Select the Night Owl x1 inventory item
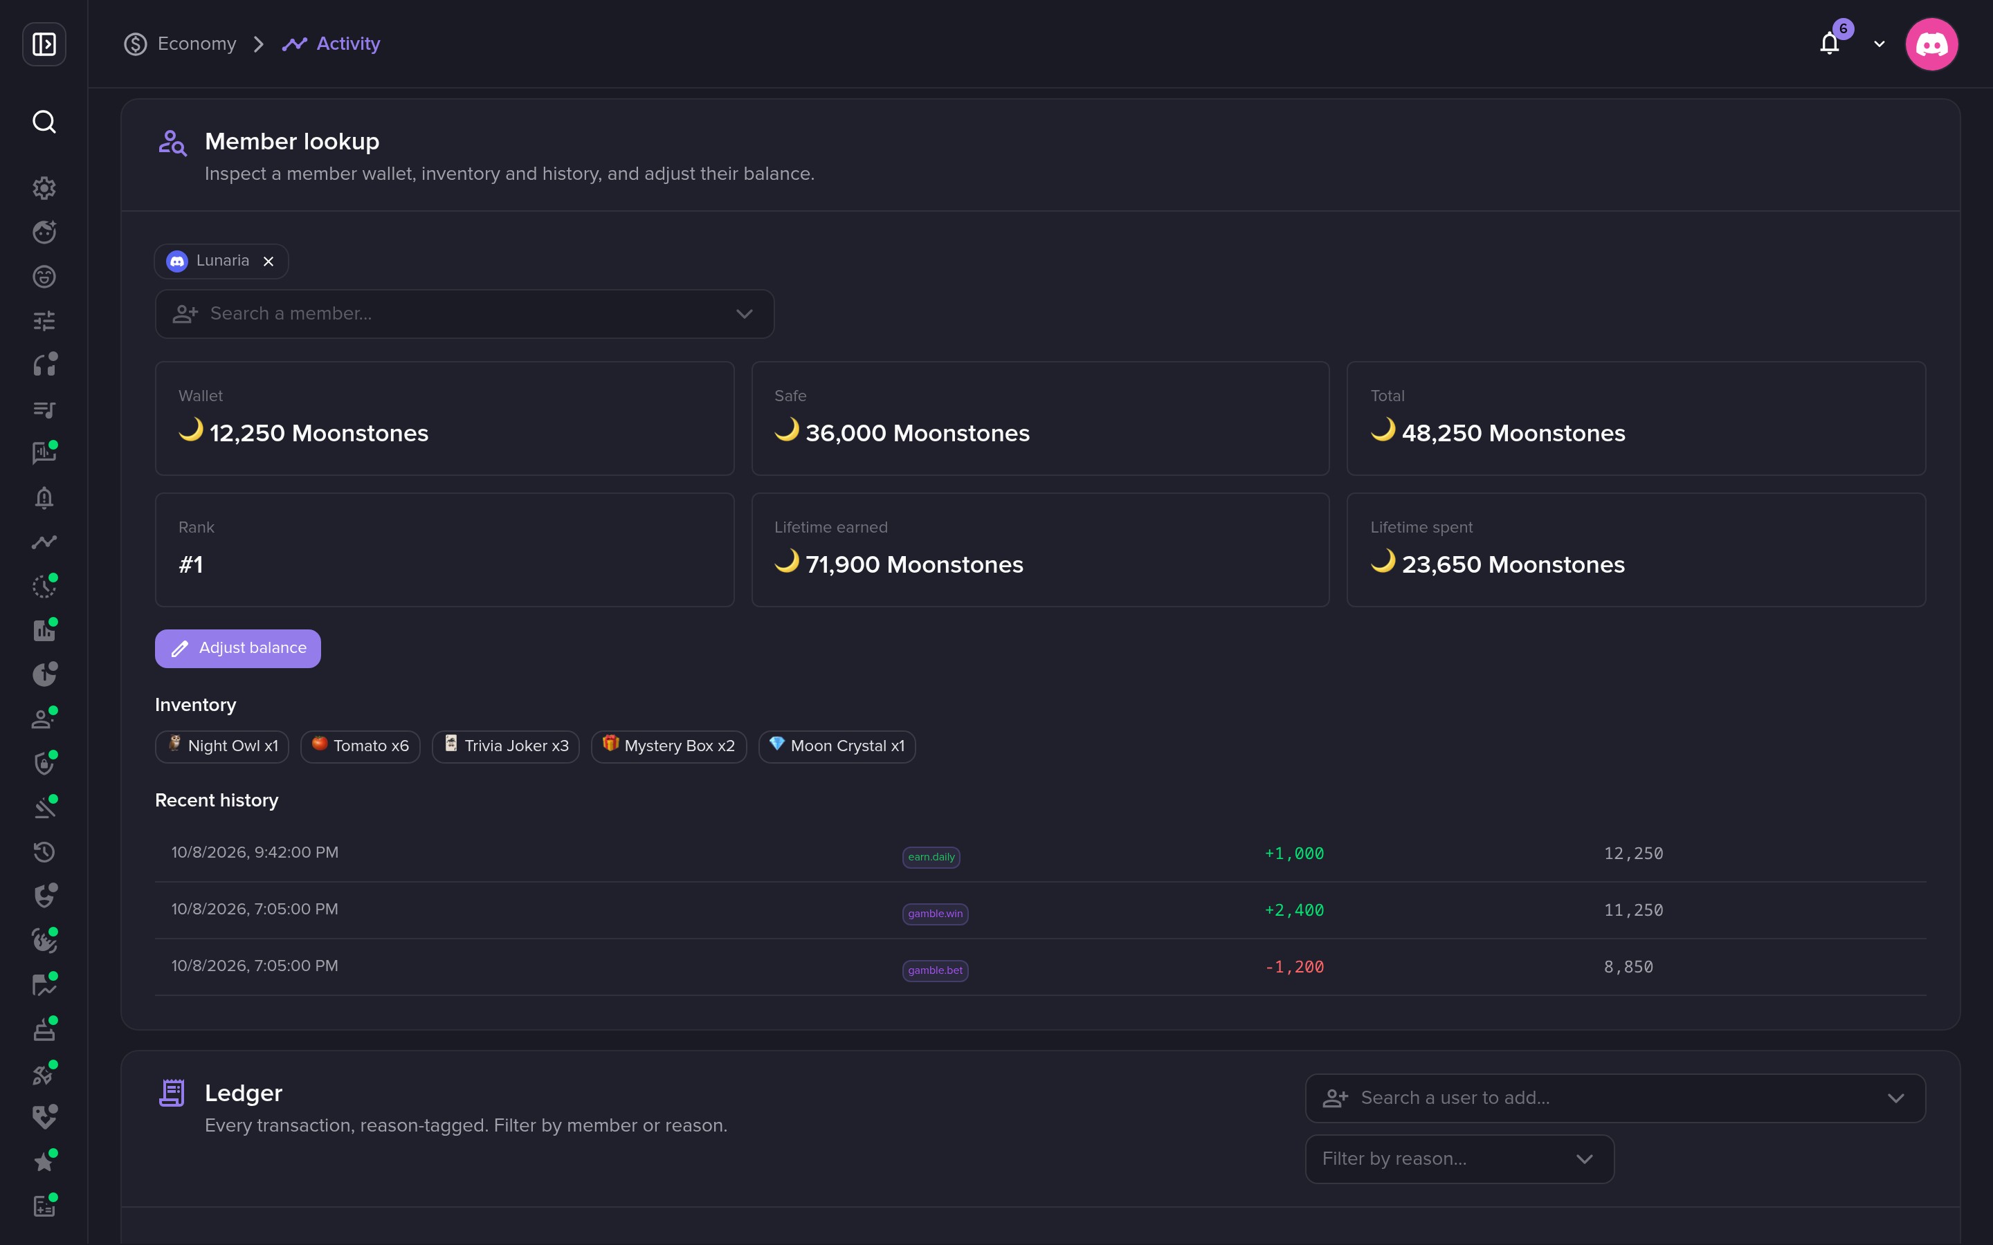This screenshot has width=1993, height=1245. point(222,747)
